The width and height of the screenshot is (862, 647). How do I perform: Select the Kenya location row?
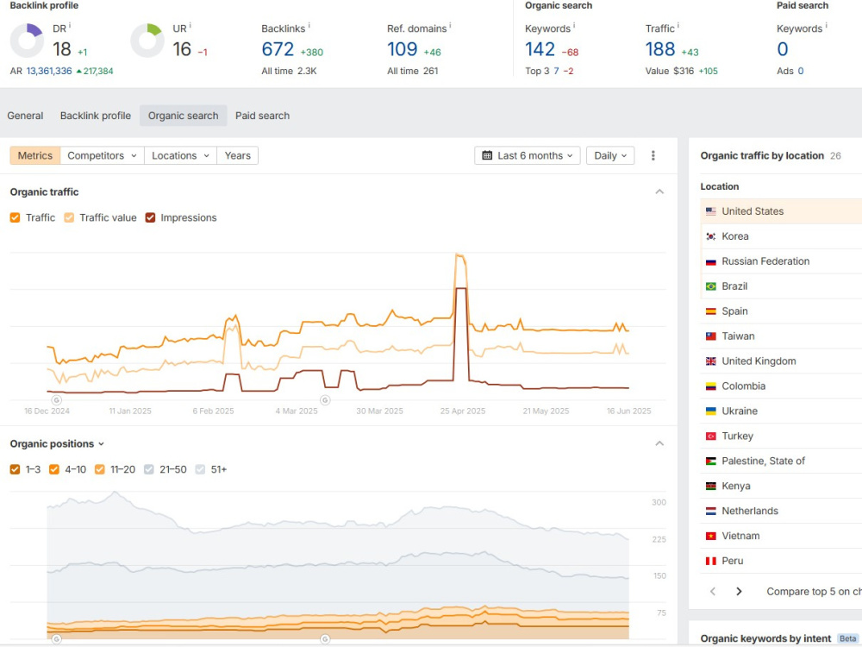(781, 486)
